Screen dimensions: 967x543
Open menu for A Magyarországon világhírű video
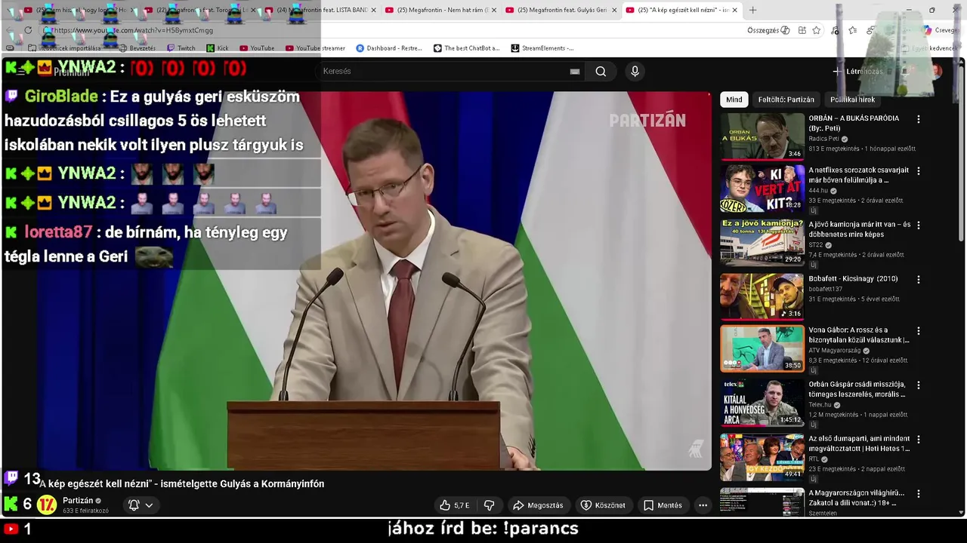pyautogui.click(x=919, y=493)
